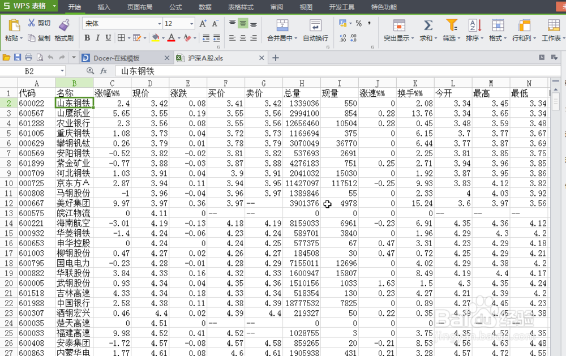Switch to Docer online template tab
This screenshot has height=356, width=566.
[x=126, y=58]
